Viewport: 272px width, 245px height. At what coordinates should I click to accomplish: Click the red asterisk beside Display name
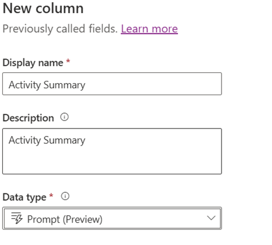point(68,61)
